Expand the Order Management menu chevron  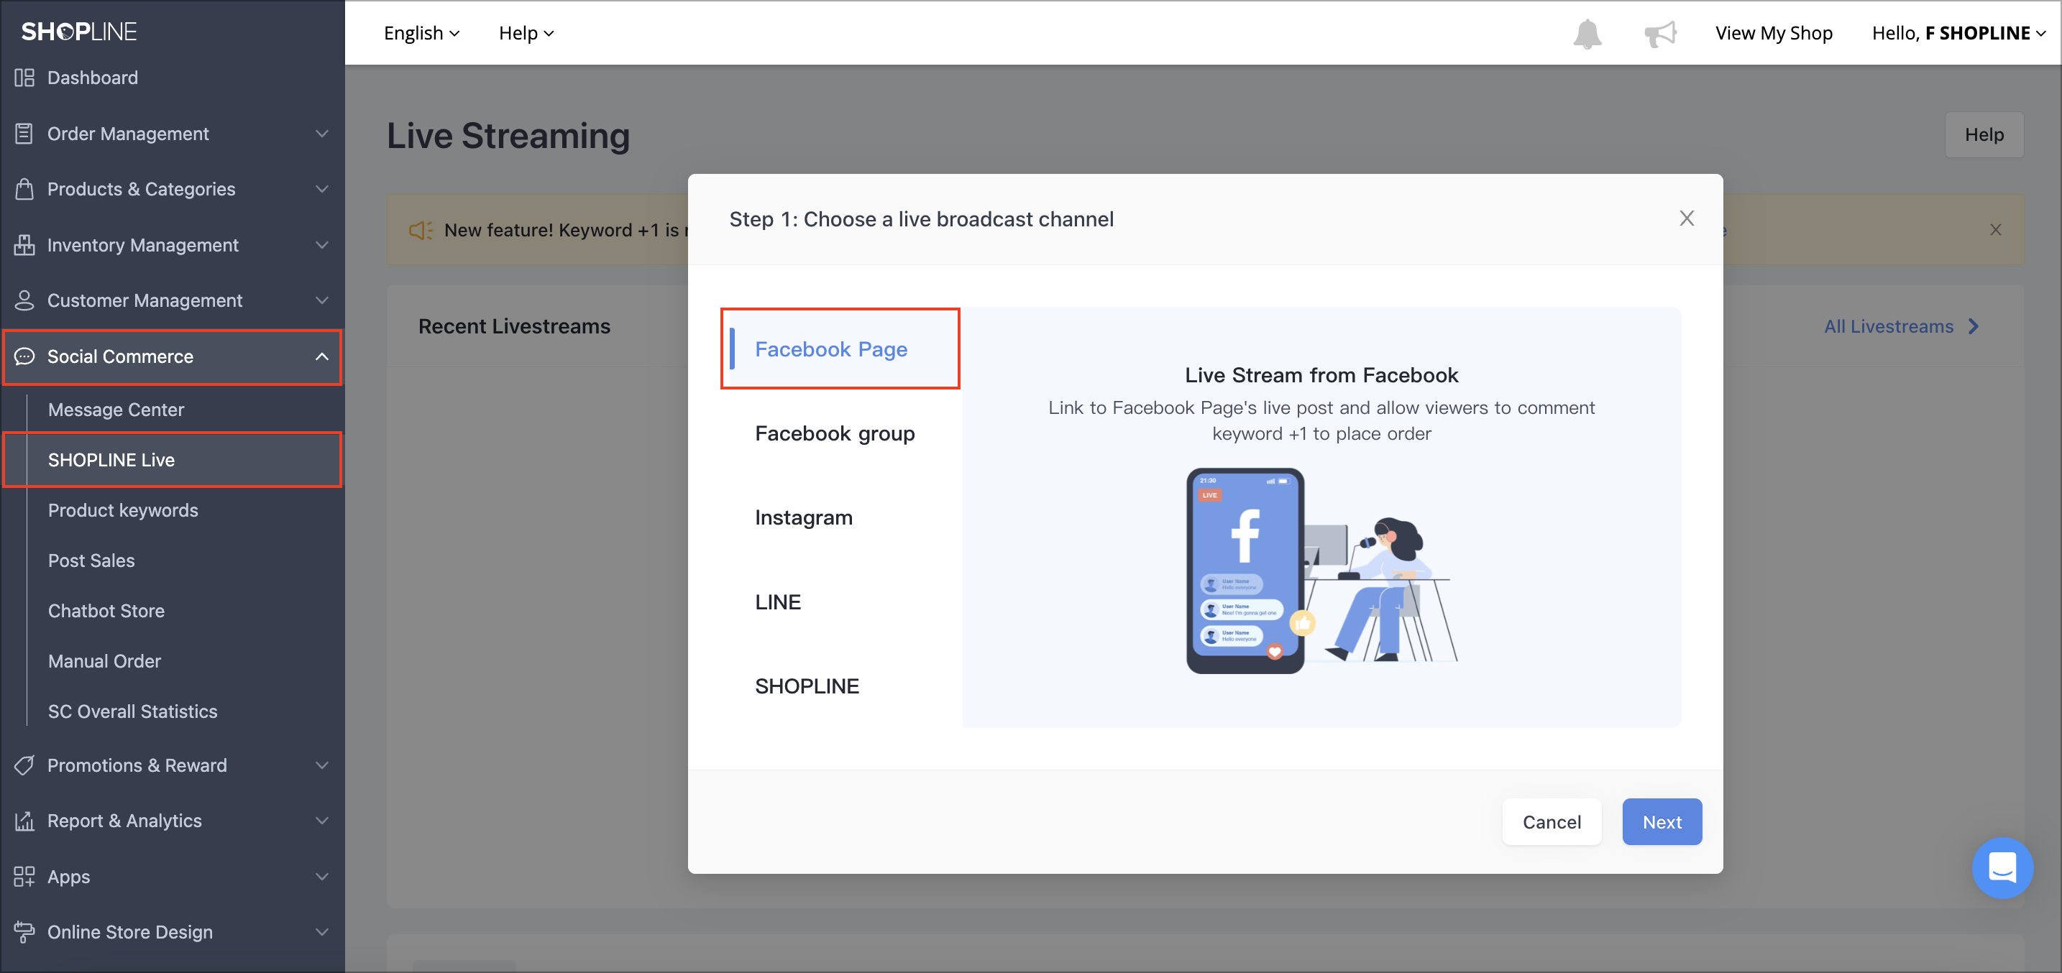[x=322, y=134]
